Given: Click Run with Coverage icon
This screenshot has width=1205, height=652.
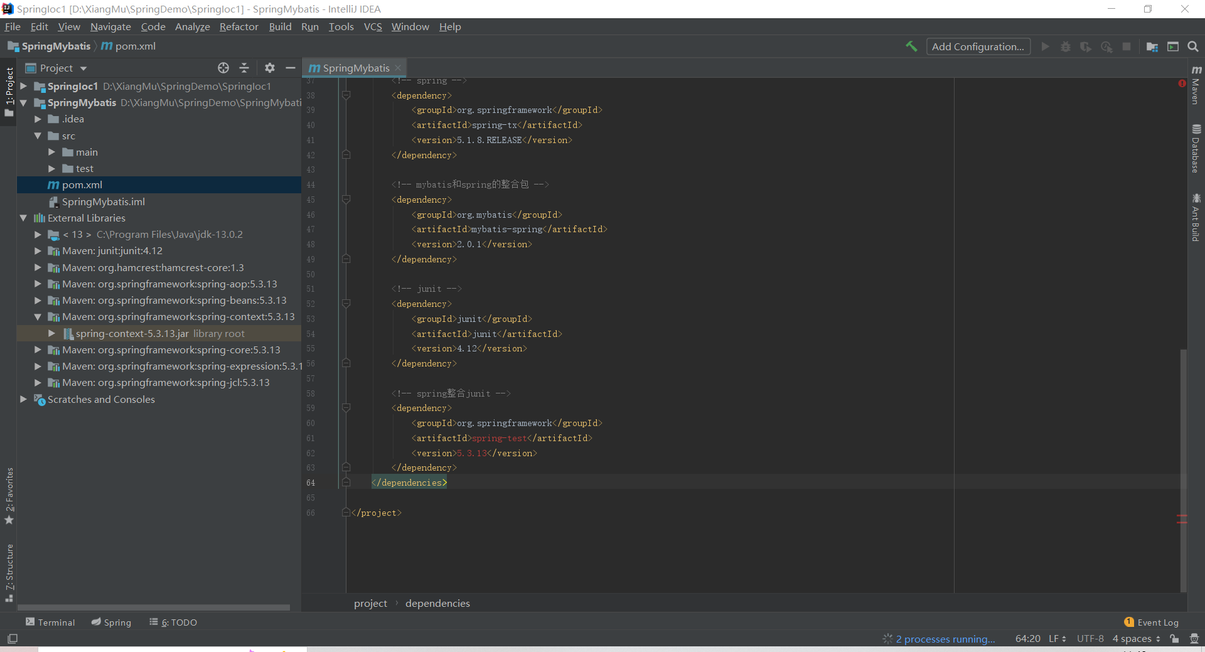Looking at the screenshot, I should pyautogui.click(x=1086, y=46).
